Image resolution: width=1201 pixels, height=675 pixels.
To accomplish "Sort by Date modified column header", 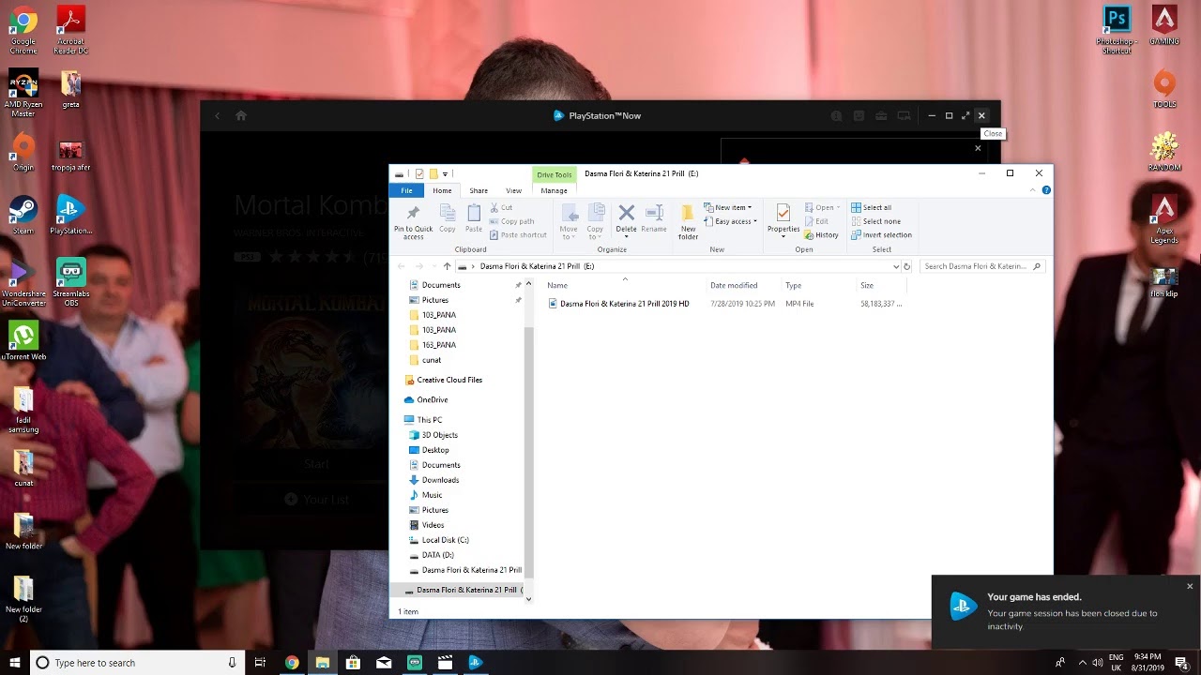I will pyautogui.click(x=734, y=285).
